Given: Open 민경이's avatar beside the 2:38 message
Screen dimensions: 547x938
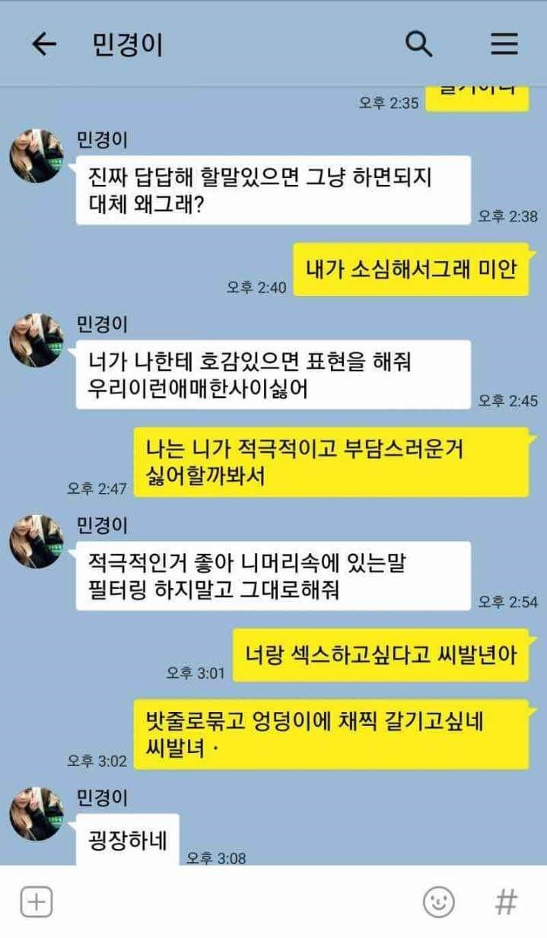Looking at the screenshot, I should [37, 157].
